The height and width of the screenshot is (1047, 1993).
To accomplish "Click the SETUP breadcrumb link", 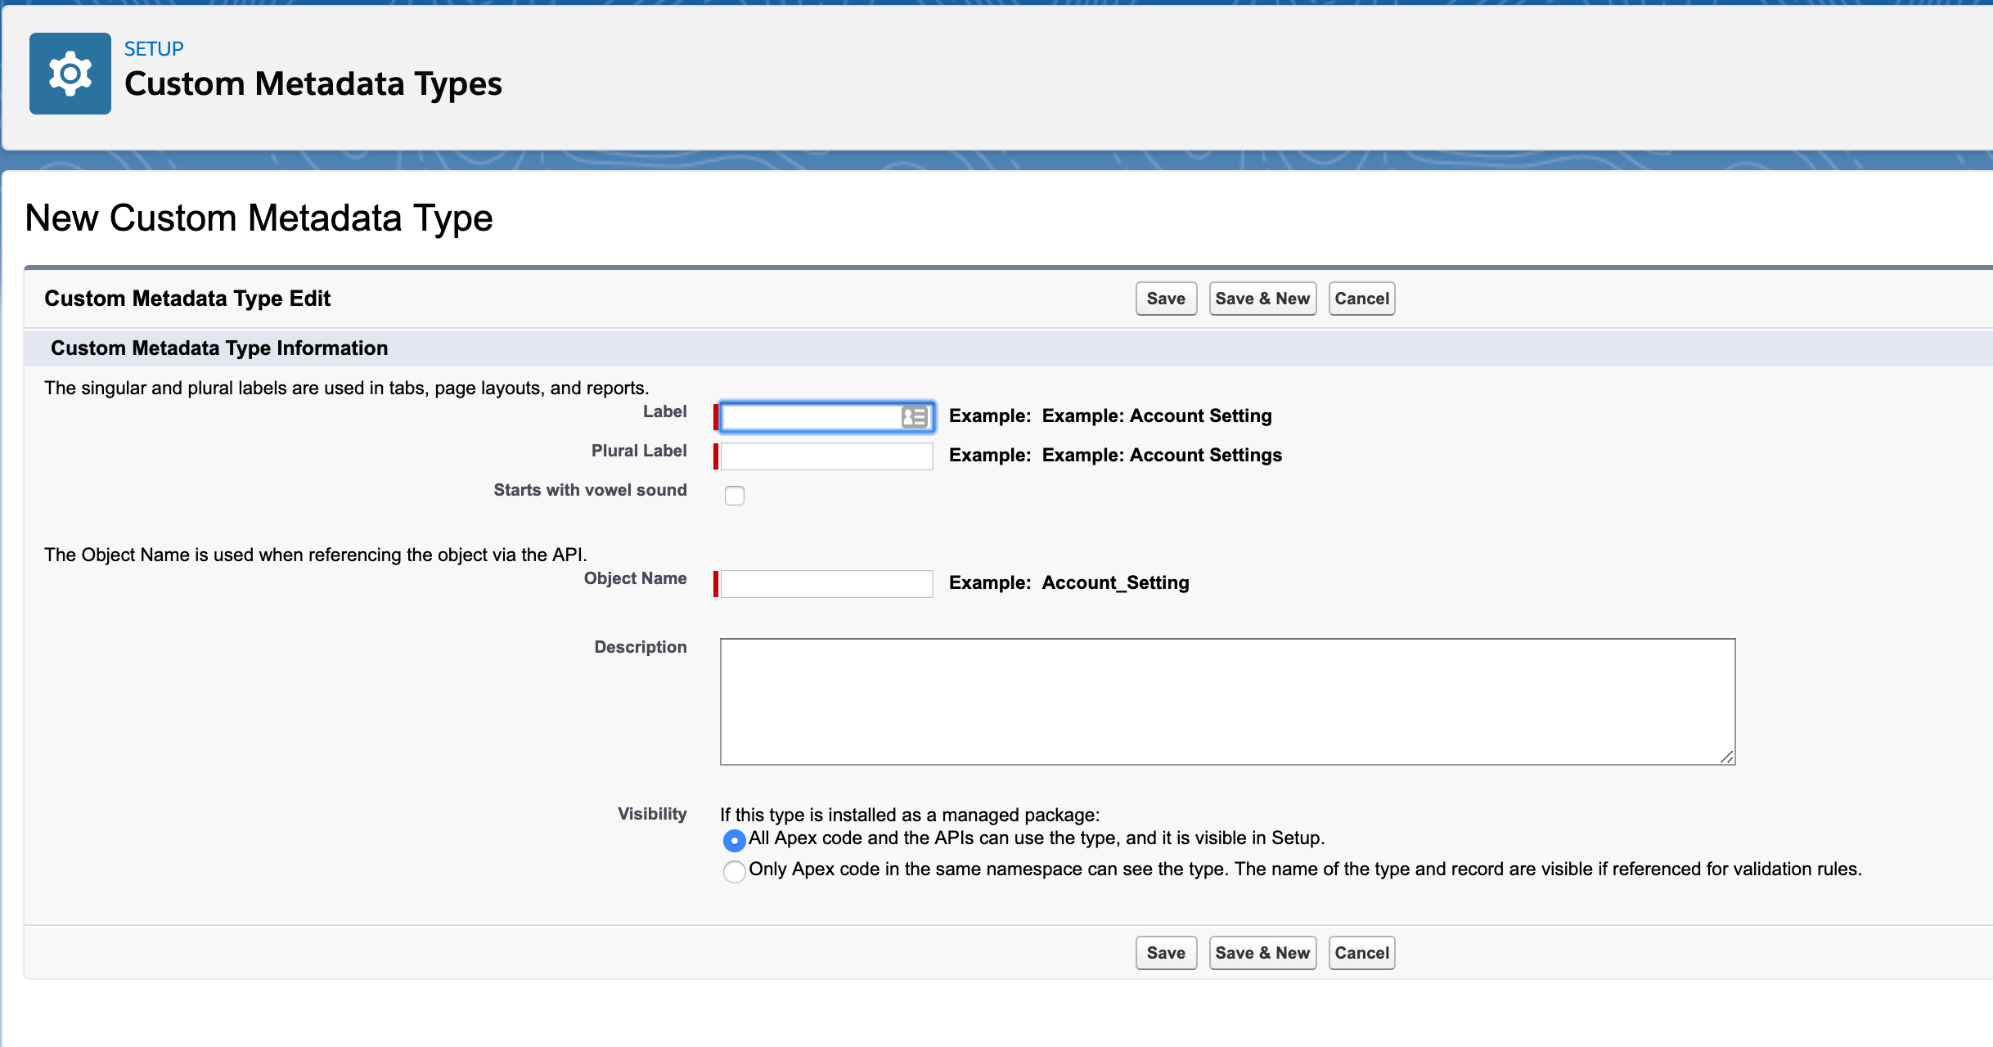I will (154, 49).
